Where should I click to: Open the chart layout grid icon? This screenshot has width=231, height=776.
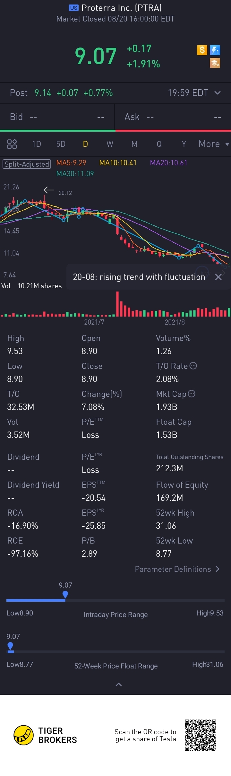click(x=12, y=144)
